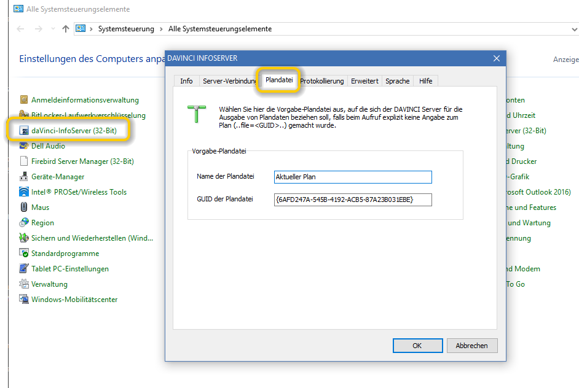The image size is (579, 388).
Task: Select the Protokollierung tab
Action: click(321, 81)
